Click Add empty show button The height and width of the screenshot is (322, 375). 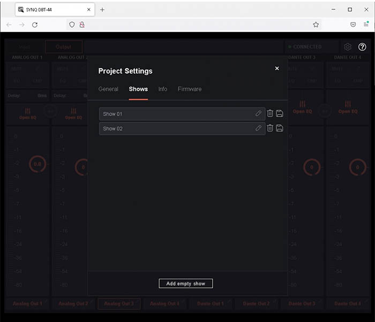tap(186, 283)
